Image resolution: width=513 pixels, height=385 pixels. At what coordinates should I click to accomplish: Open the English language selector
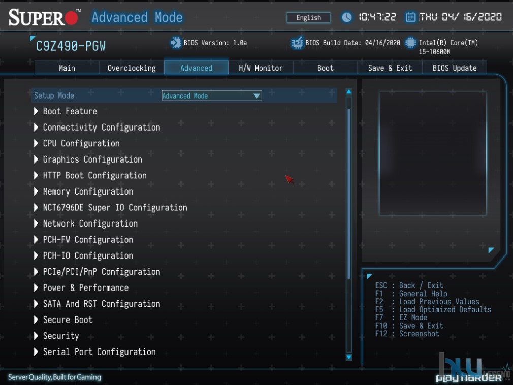click(x=308, y=18)
